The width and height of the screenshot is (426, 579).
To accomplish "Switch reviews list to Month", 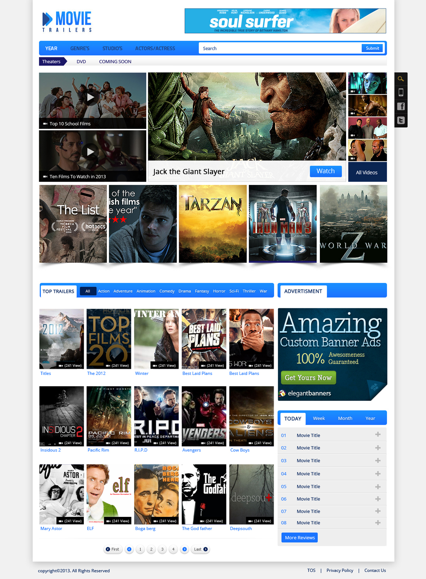I will tap(345, 418).
